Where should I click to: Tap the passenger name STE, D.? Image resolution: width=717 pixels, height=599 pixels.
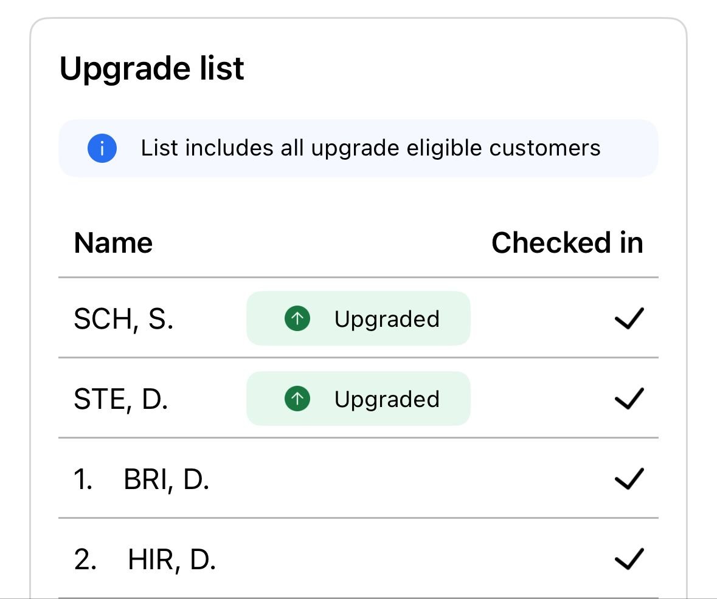tap(120, 400)
